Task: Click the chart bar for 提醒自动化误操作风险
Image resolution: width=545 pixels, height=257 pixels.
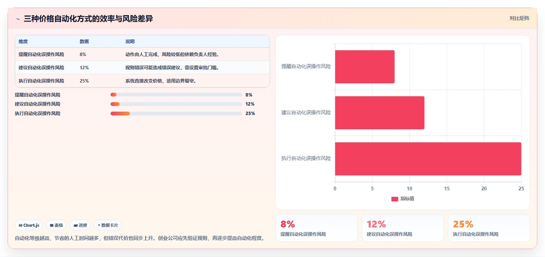Action: 365,67
